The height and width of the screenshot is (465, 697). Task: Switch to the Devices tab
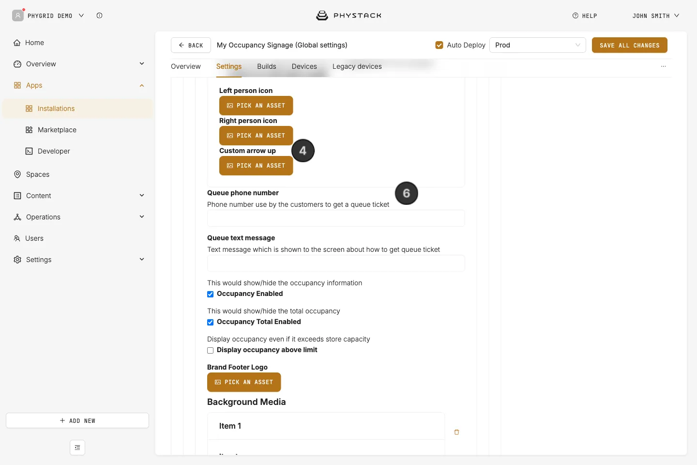[x=304, y=66]
